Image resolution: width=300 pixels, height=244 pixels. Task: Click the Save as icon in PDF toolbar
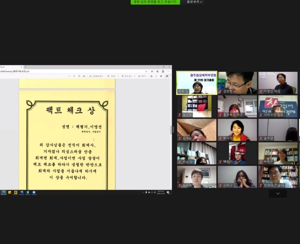(161, 76)
